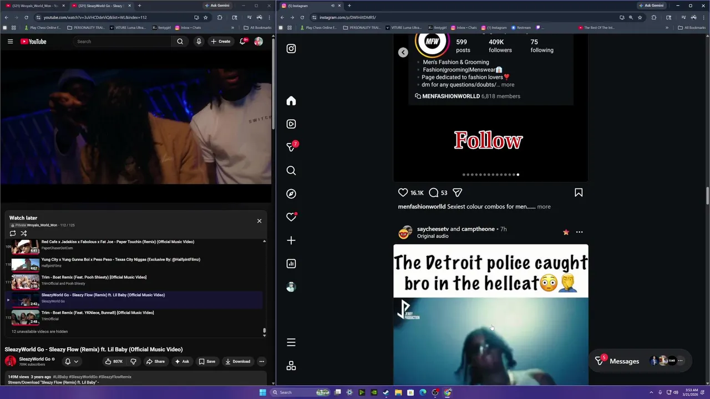710x399 pixels.
Task: Open Instagram direct messages with 7 badge
Action: [x=291, y=147]
